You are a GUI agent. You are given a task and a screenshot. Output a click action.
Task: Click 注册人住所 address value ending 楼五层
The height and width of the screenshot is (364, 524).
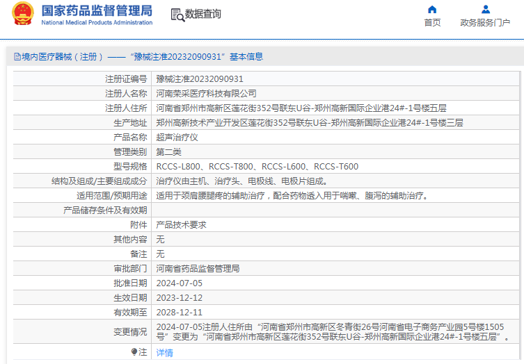pos(301,108)
